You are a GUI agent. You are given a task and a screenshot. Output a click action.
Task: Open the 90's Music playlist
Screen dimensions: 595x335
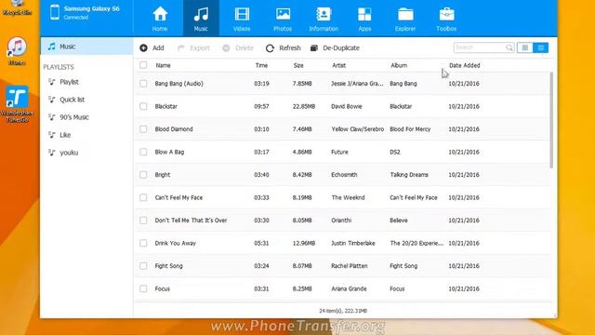[x=74, y=117]
